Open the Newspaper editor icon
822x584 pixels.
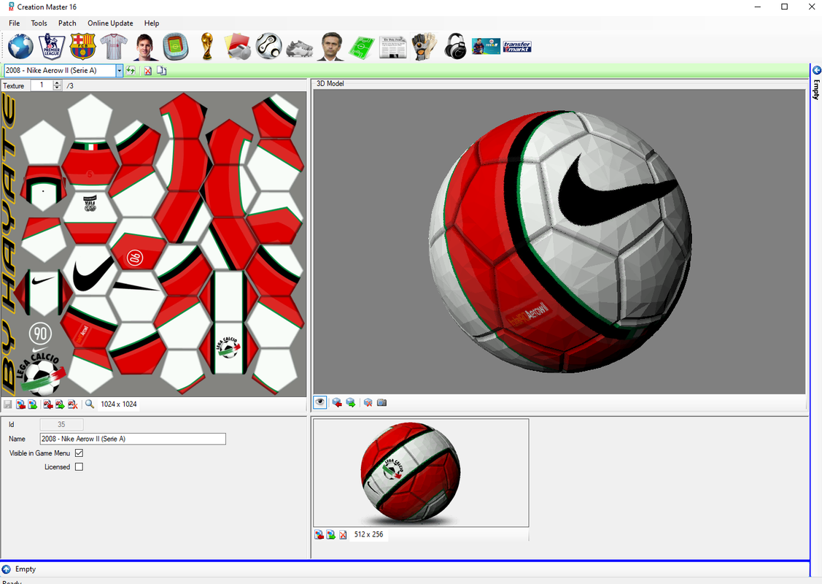(392, 47)
